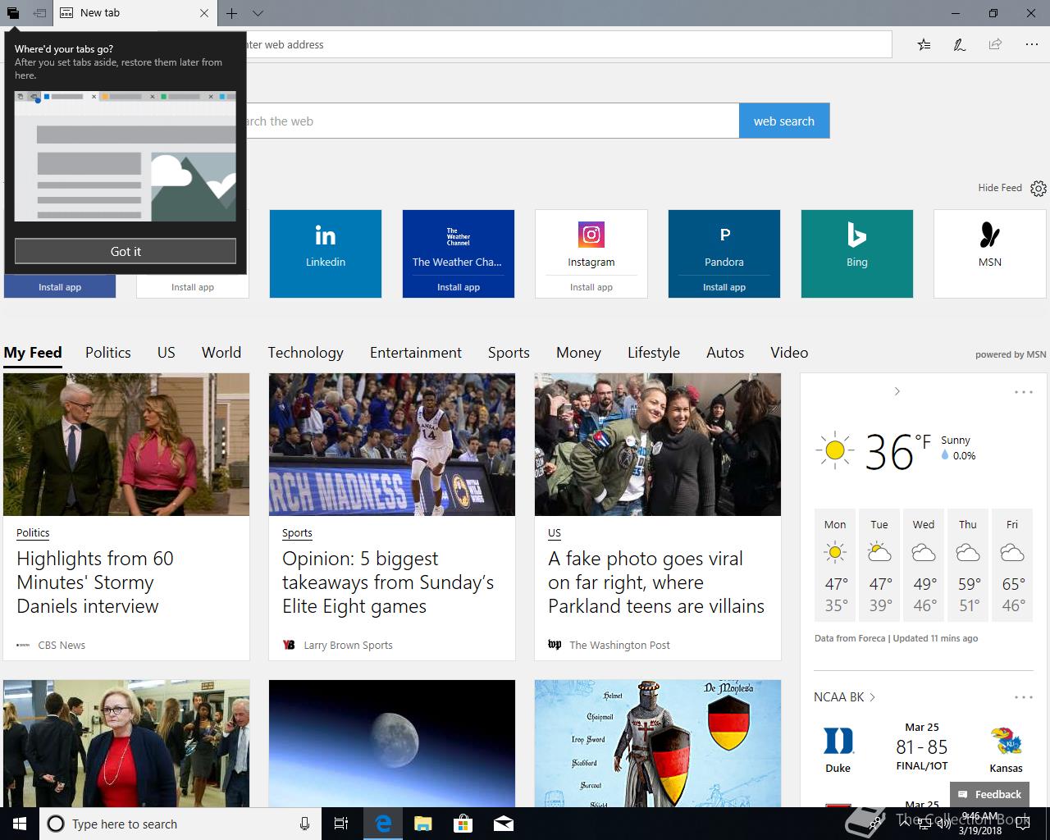1050x840 pixels.
Task: Open Mail app from taskbar
Action: [x=504, y=824]
